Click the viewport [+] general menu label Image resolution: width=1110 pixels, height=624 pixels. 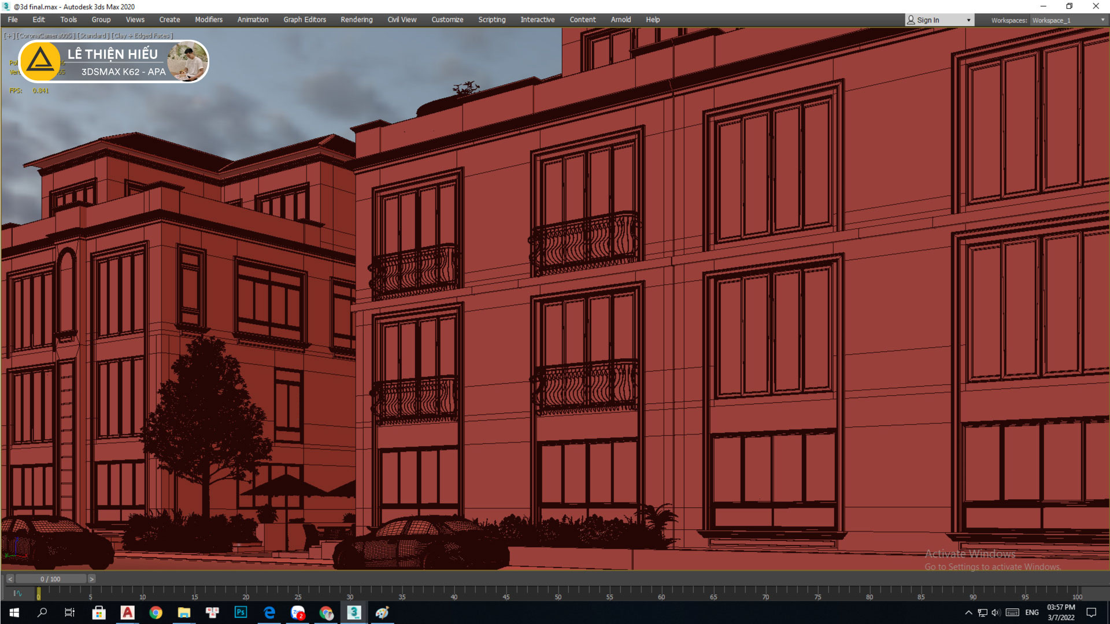9,36
